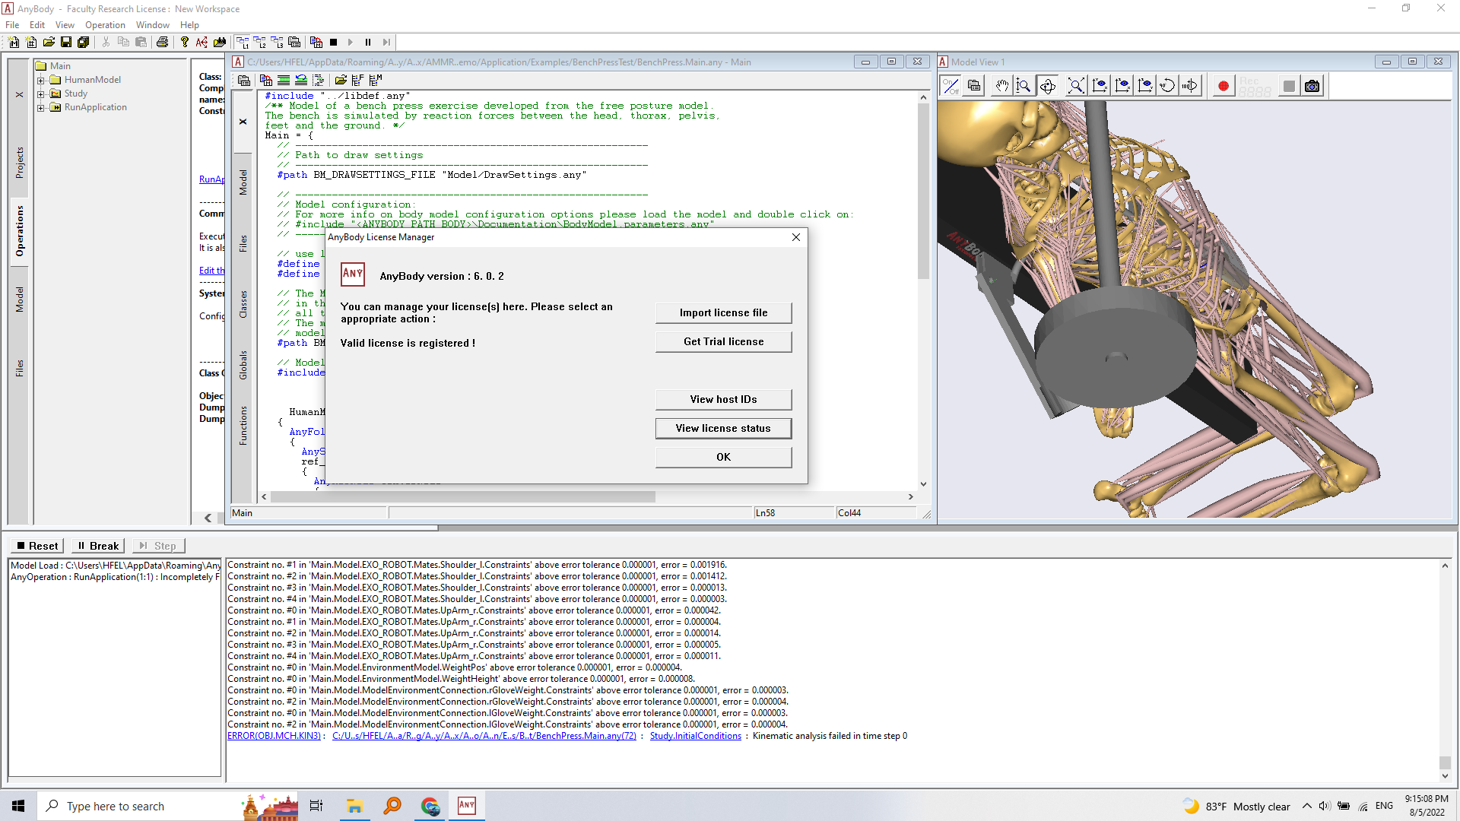Click the Zoom to fit icon in Model View

click(x=1075, y=86)
